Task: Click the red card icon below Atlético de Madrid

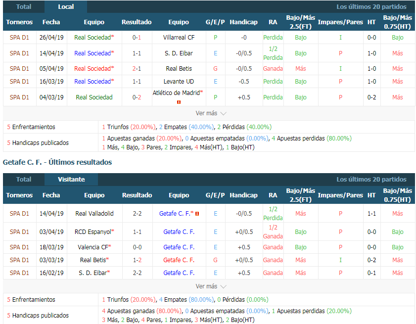Action: (x=179, y=102)
